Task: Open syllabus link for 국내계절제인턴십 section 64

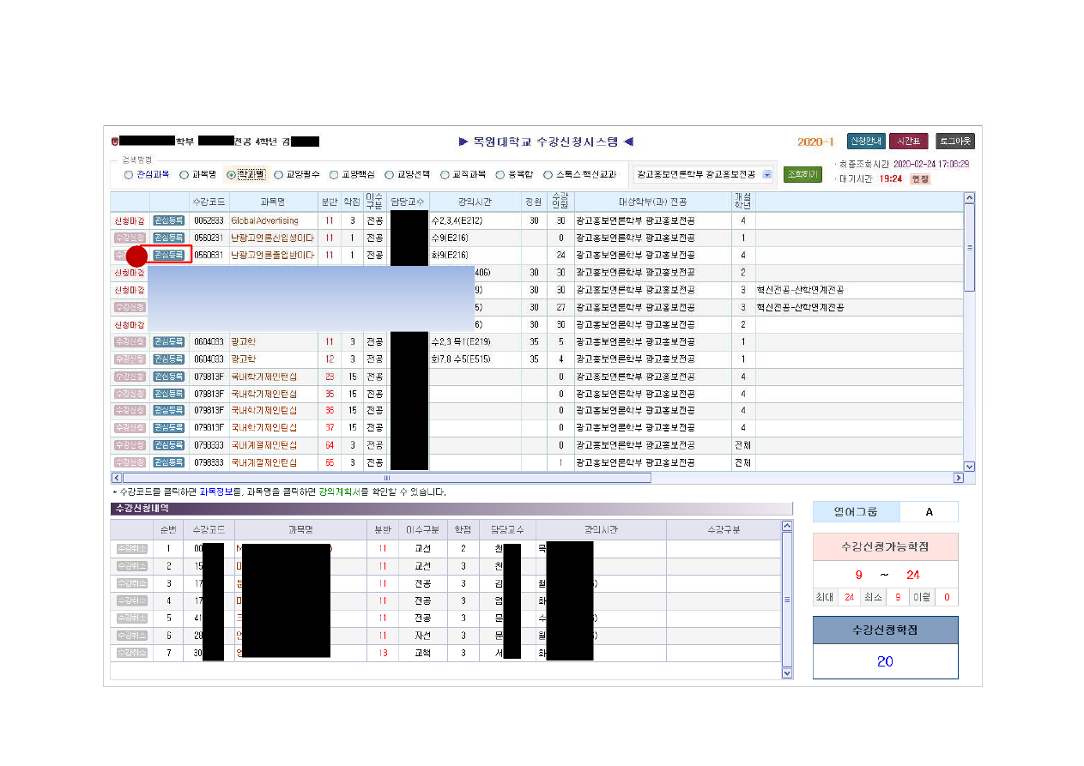Action: [263, 445]
